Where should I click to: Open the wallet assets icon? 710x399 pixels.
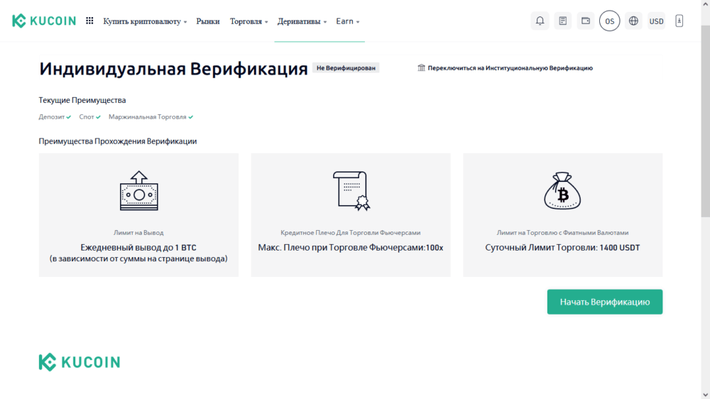(586, 21)
